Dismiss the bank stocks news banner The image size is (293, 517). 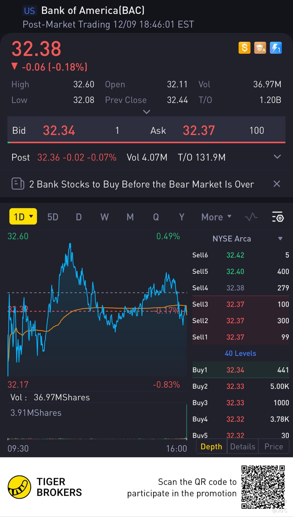point(277,184)
